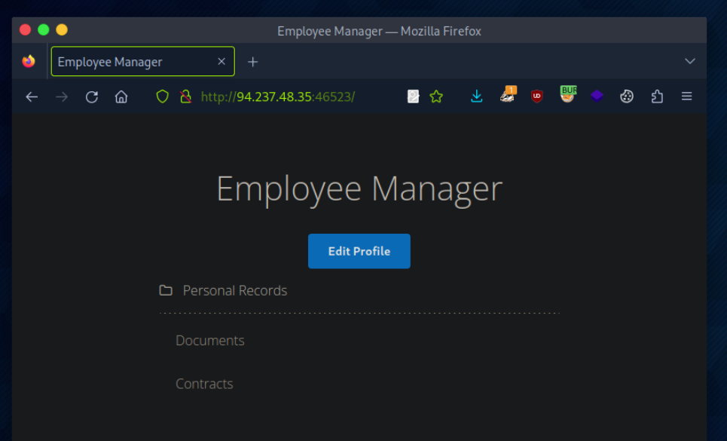Screen dimensions: 727x441
Task: Expand the list all tabs dropdown
Action: point(689,62)
